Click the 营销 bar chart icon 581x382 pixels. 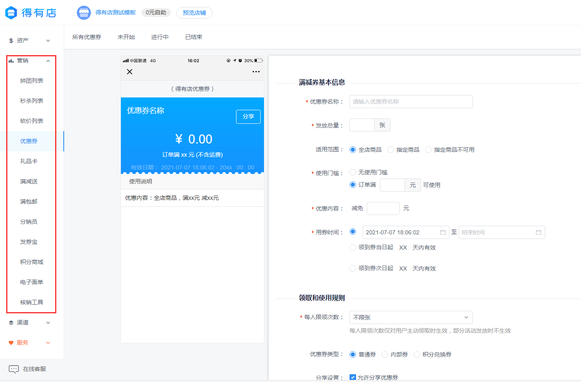[11, 61]
